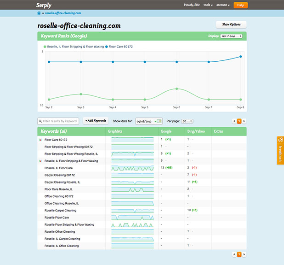Select page 1 in bottom pager
Image resolution: width=284 pixels, height=265 pixels.
coord(239,254)
